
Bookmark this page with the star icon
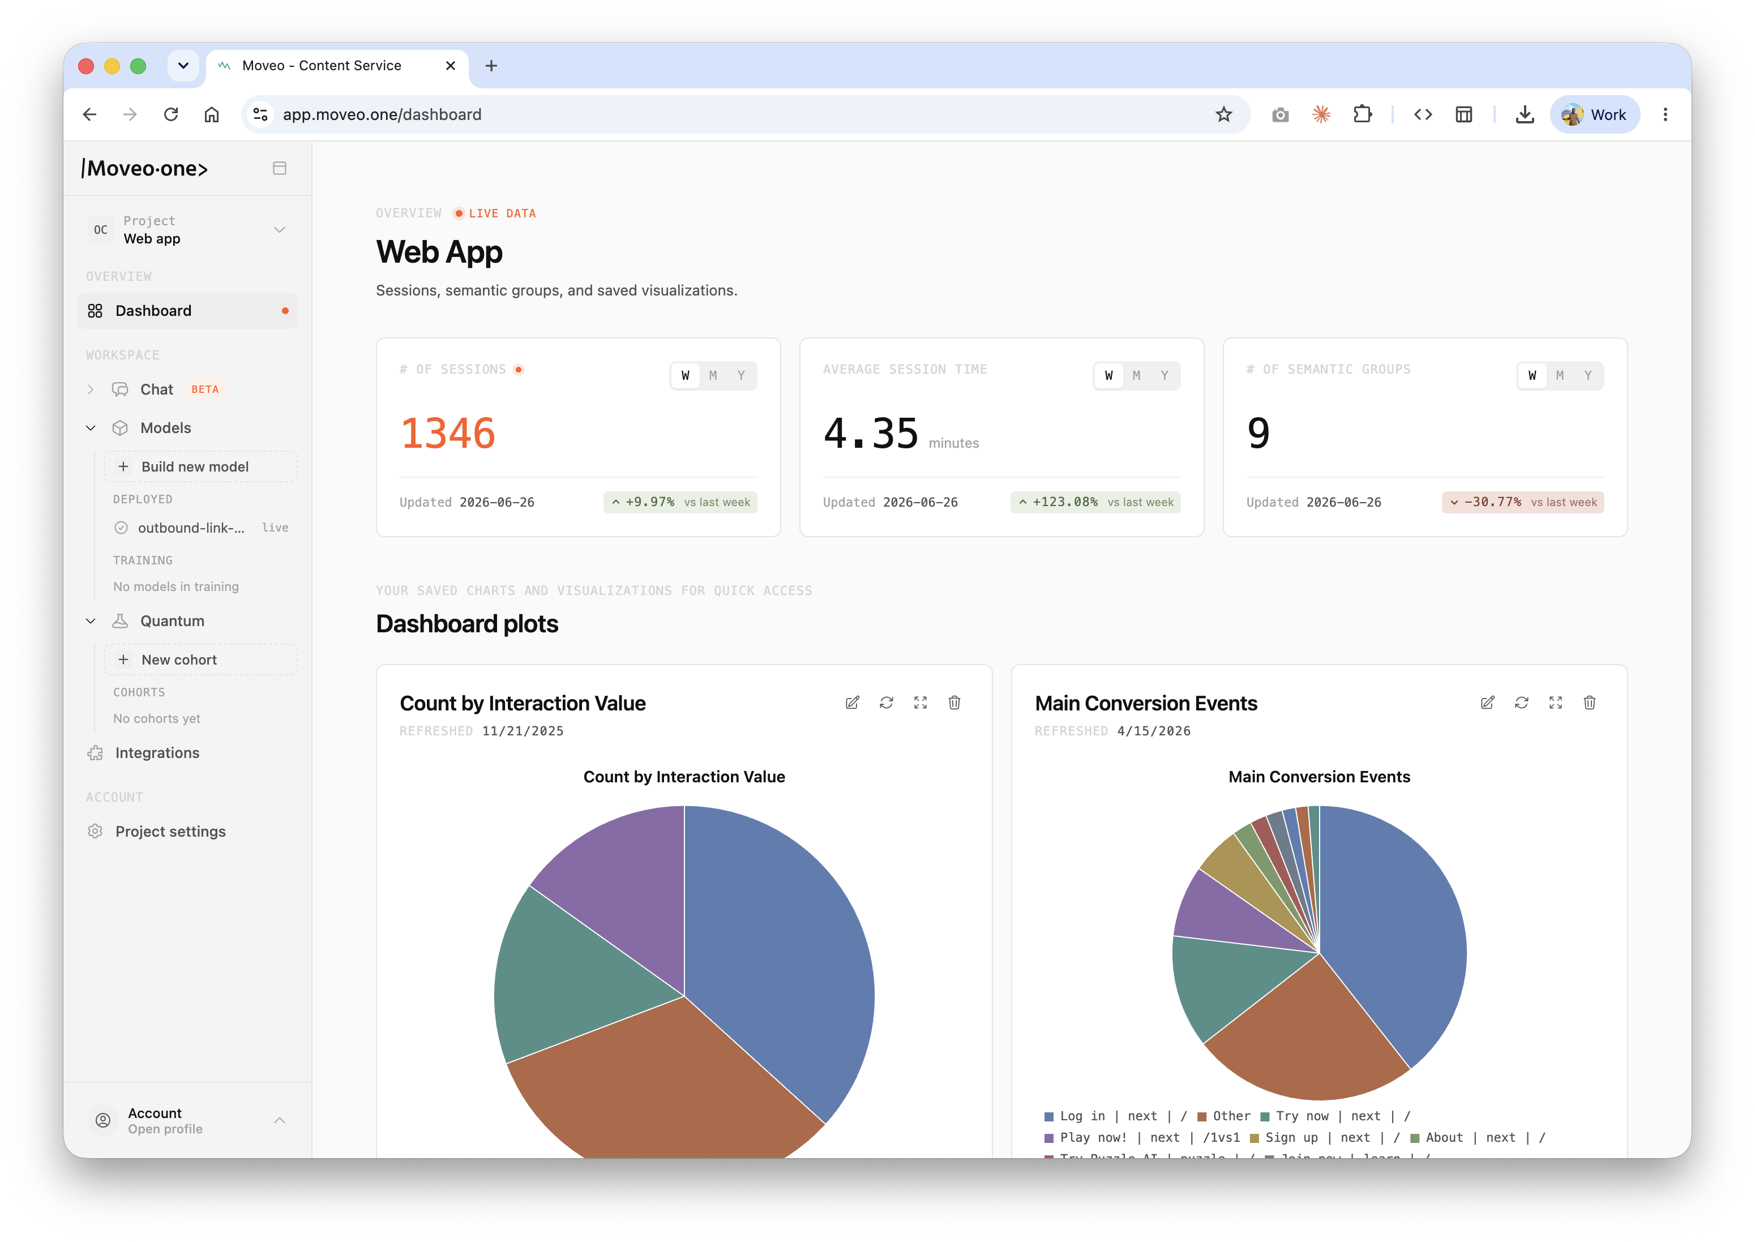coord(1223,115)
